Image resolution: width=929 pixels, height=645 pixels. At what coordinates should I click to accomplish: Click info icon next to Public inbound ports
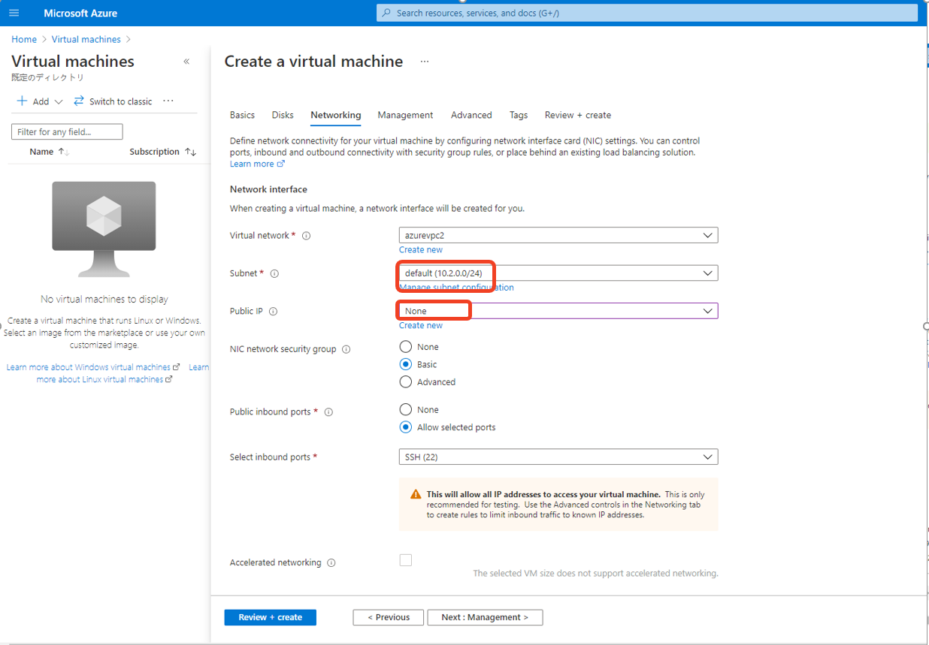click(328, 411)
